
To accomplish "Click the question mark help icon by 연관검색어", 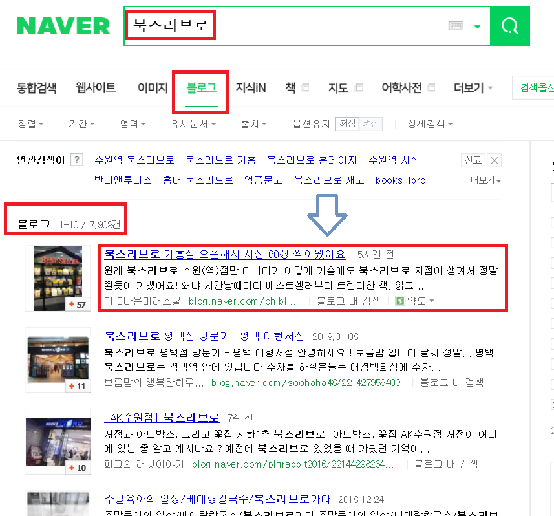I will [77, 160].
